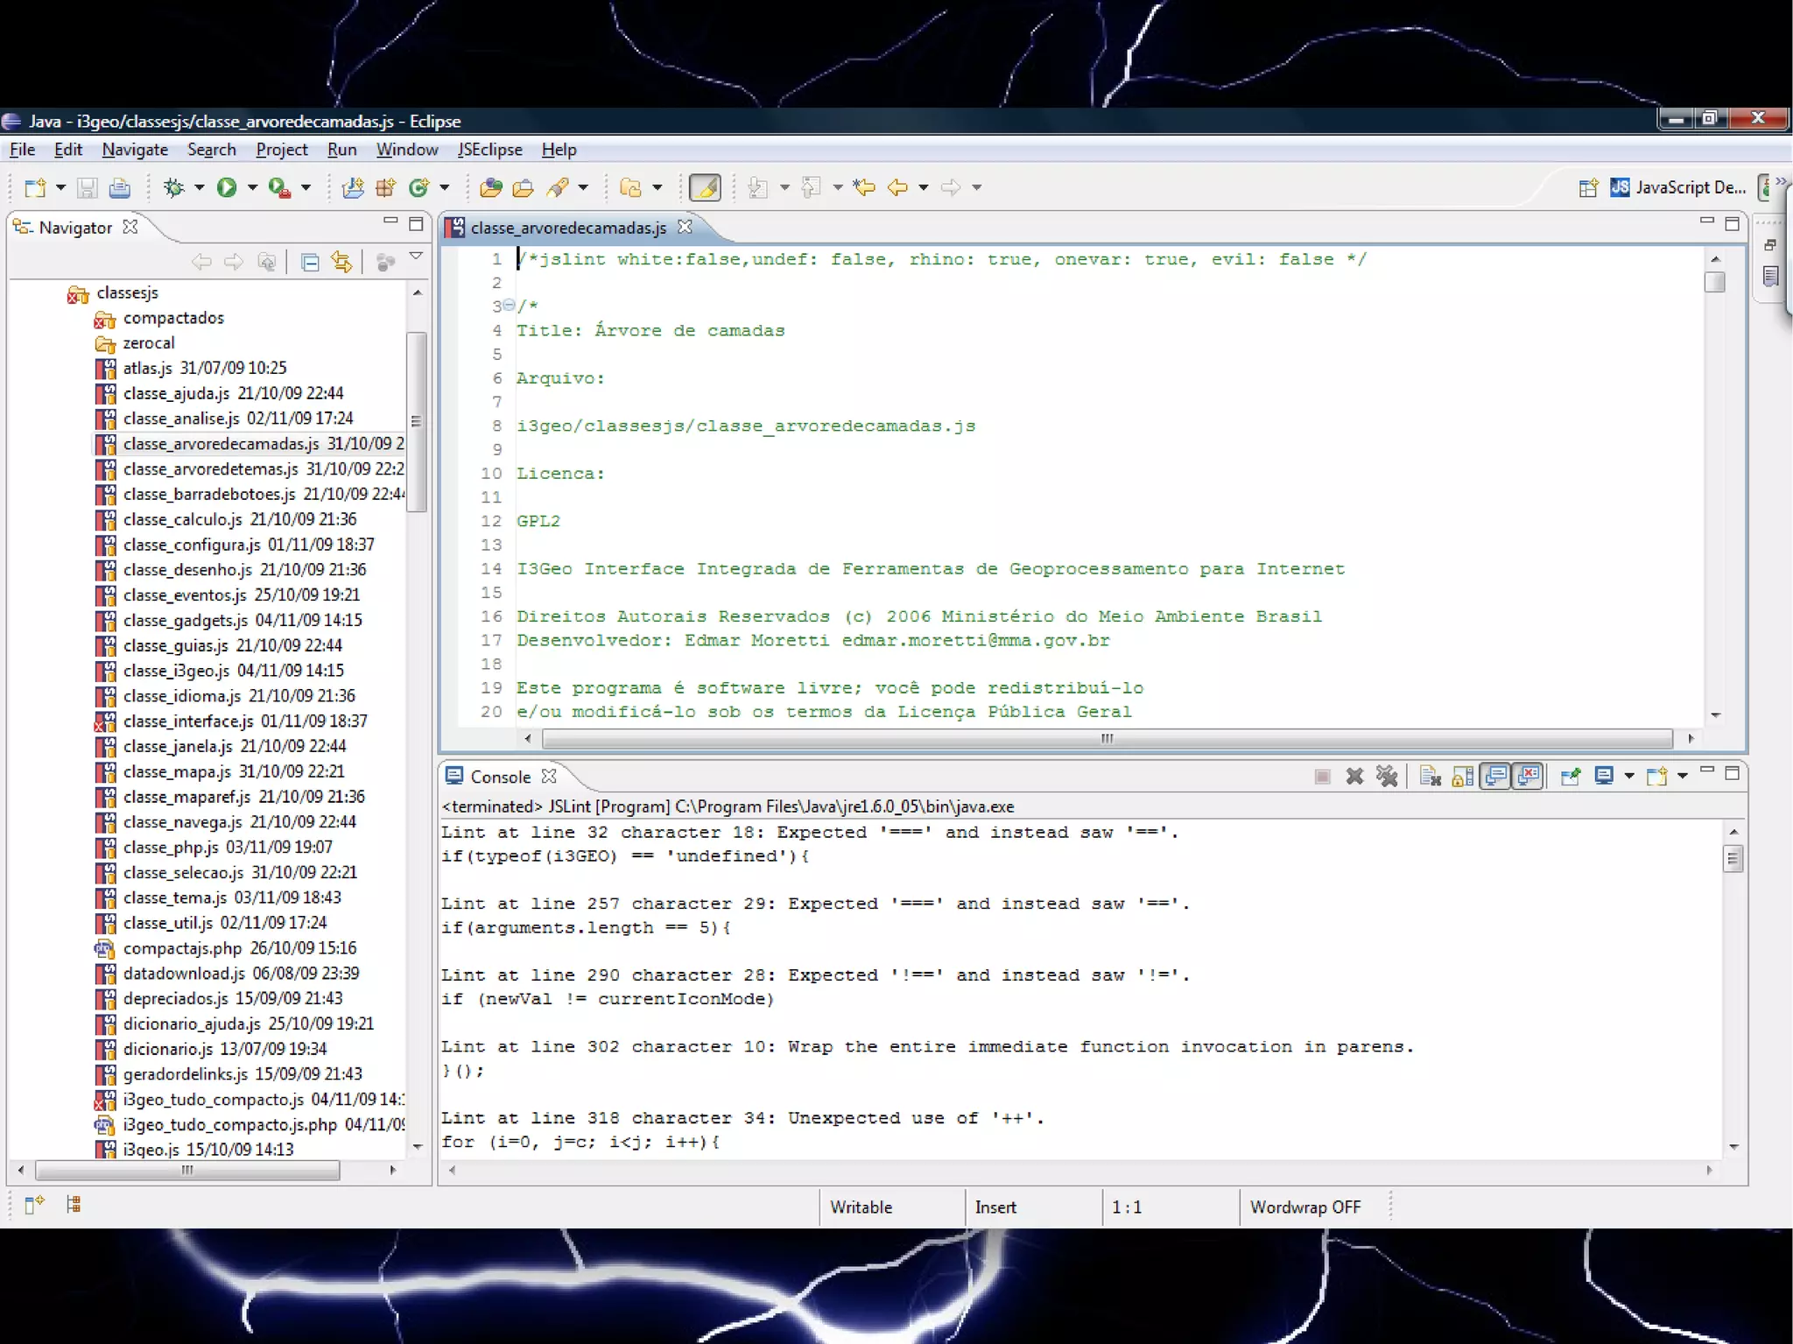Toggle the highlighted marker pen toolbar button
Screen dimensions: 1793x1344
[x=705, y=187]
